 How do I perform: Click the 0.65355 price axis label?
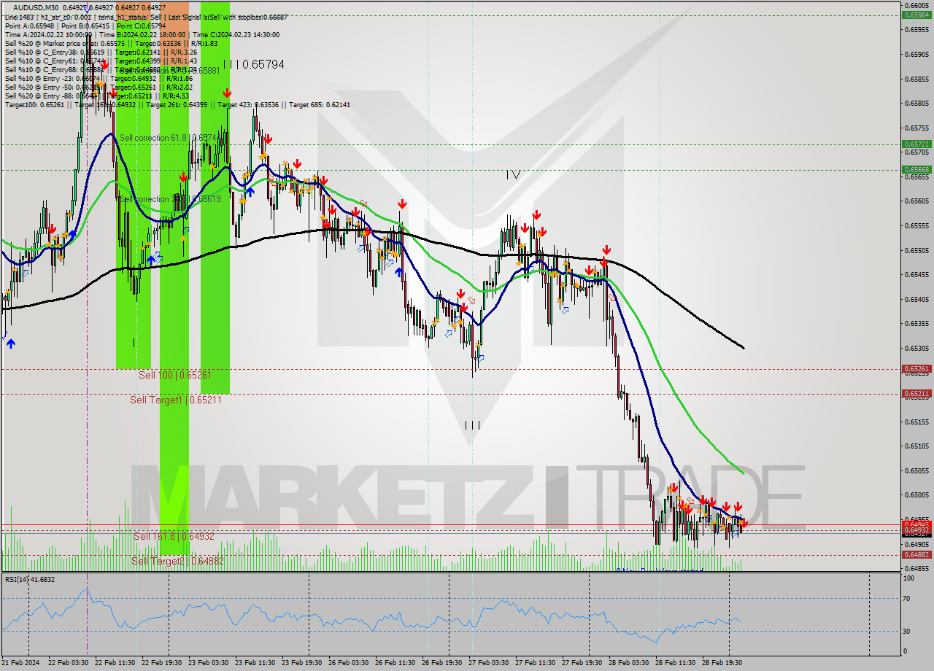[916, 323]
